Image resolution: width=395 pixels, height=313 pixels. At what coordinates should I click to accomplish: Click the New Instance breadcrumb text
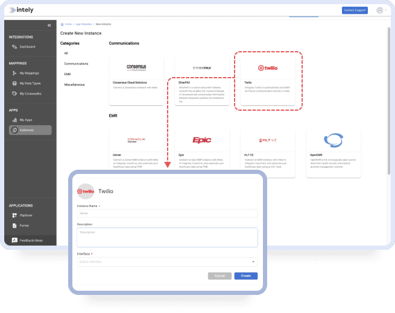[x=103, y=25]
